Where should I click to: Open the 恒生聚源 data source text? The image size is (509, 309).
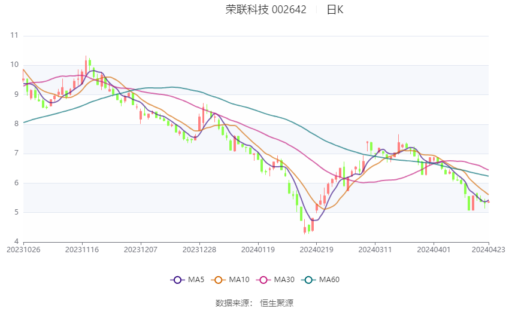click(x=277, y=303)
